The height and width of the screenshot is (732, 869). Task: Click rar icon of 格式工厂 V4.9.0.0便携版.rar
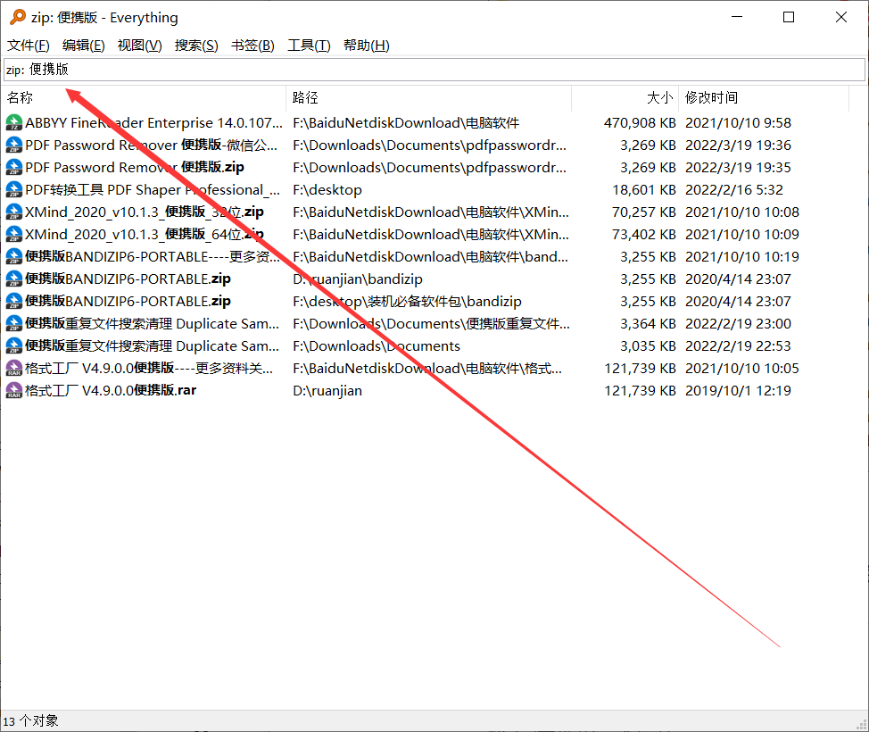(14, 390)
